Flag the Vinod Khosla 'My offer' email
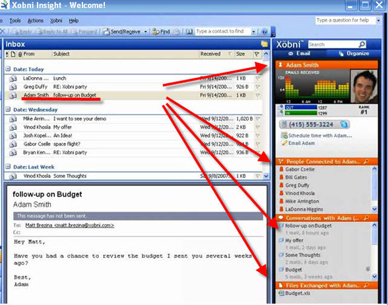Viewport: 388px width, 305px height. (x=257, y=127)
